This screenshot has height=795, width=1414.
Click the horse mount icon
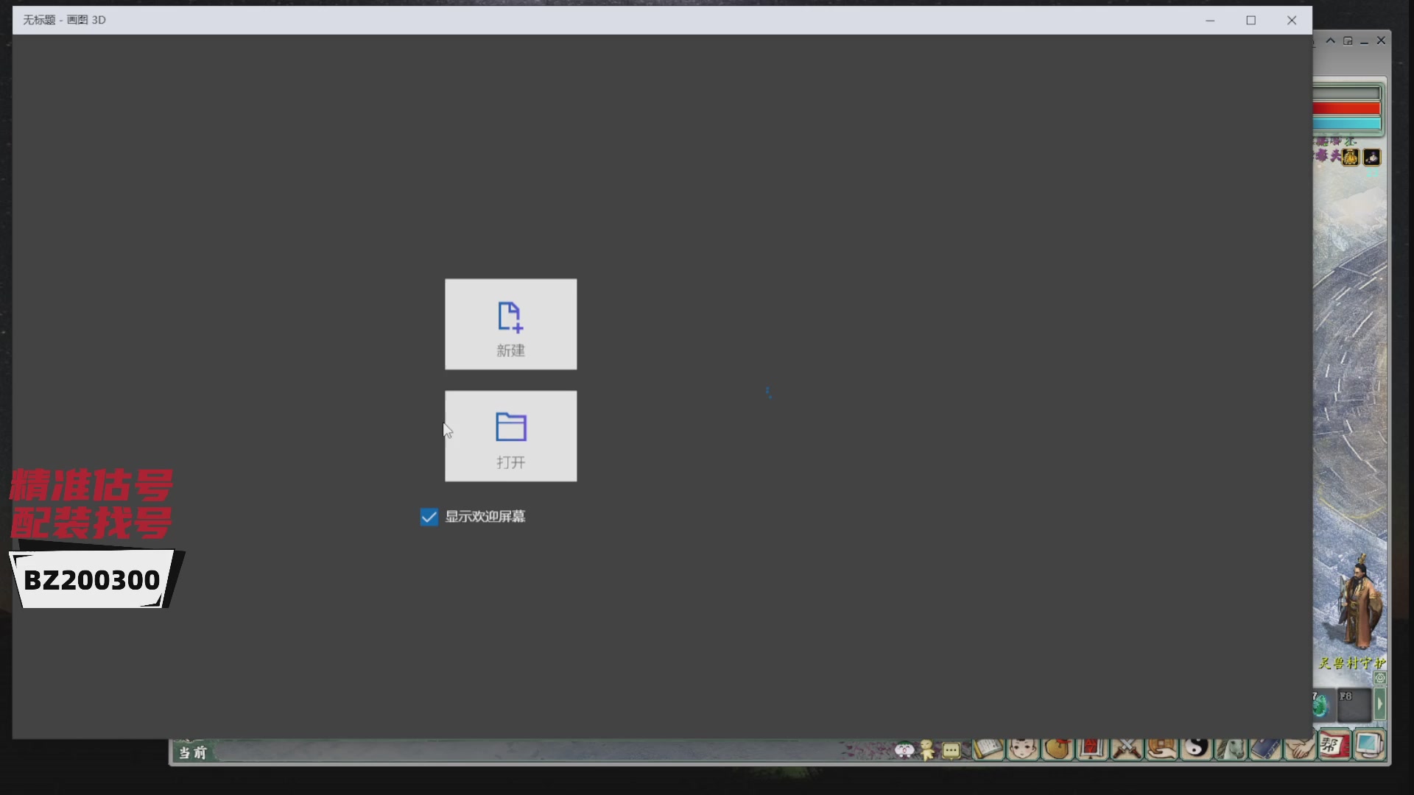1231,749
